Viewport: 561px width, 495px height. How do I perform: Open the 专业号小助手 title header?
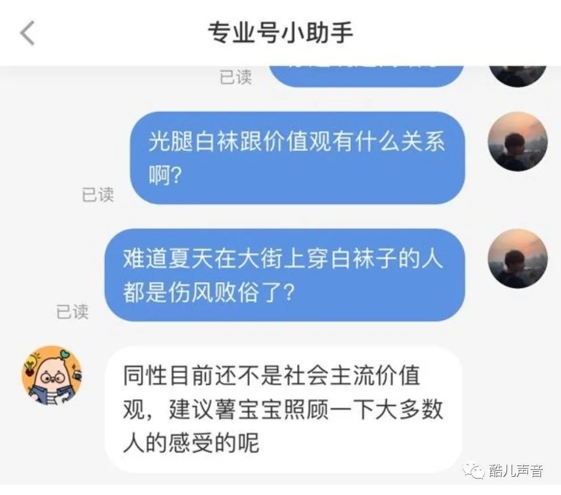[280, 32]
